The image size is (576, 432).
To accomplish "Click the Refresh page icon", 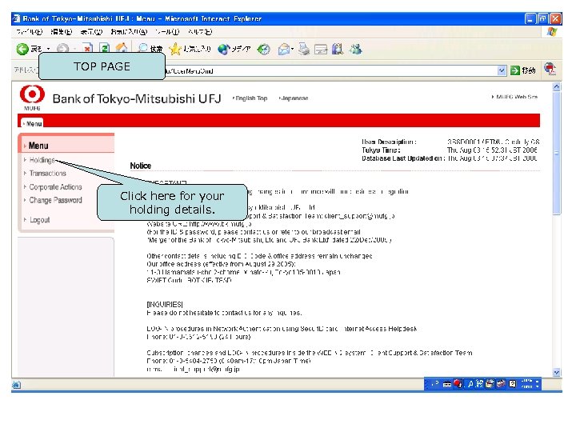I will pos(105,49).
